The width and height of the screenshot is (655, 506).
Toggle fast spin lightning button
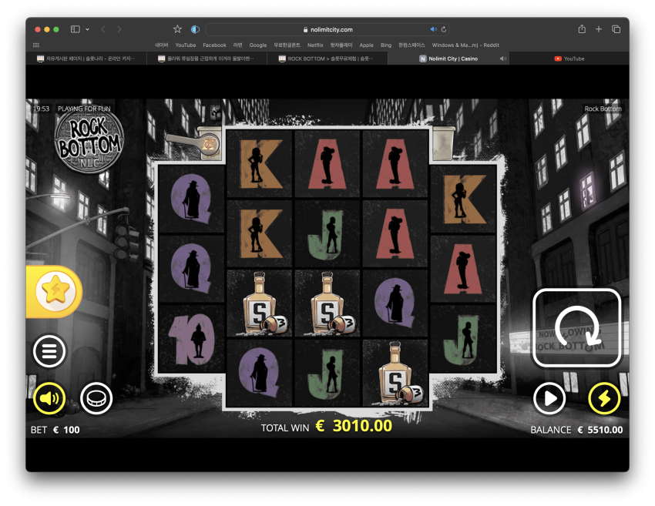(x=604, y=398)
